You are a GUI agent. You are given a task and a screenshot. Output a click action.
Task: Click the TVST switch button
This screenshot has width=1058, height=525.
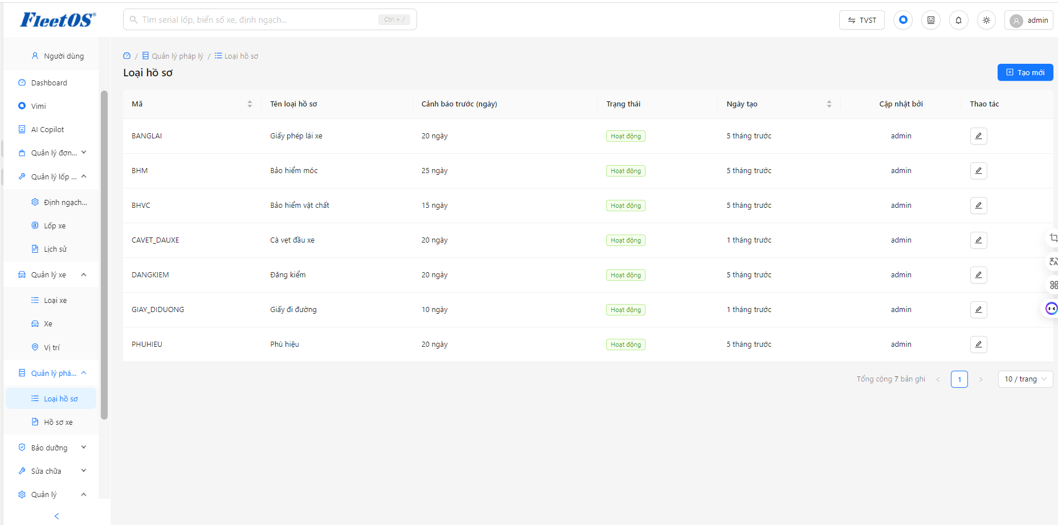861,20
